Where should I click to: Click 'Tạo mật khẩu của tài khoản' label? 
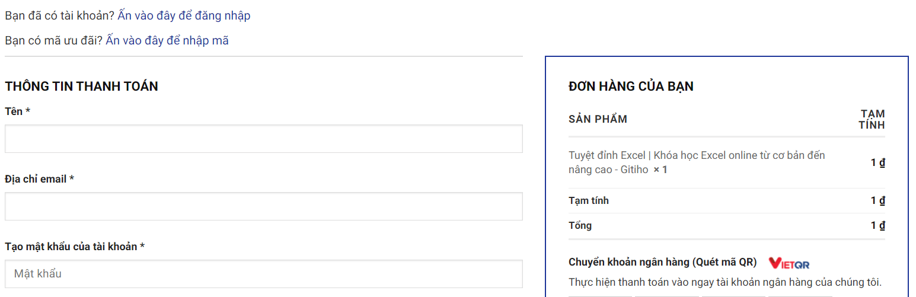[x=74, y=247]
